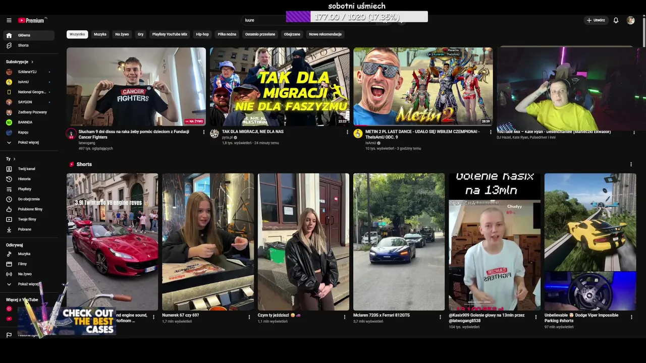This screenshot has height=363, width=646.
Task: Open Polubione filmy liked videos
Action: [28, 209]
